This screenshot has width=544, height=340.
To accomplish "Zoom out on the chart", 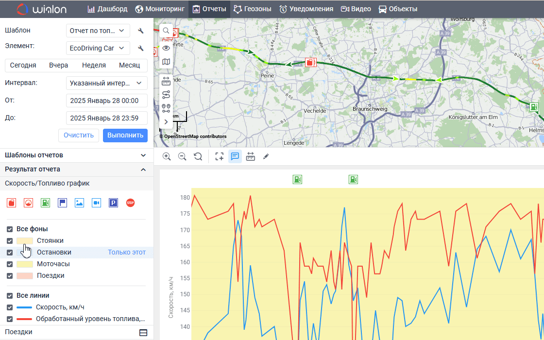I will tap(182, 156).
